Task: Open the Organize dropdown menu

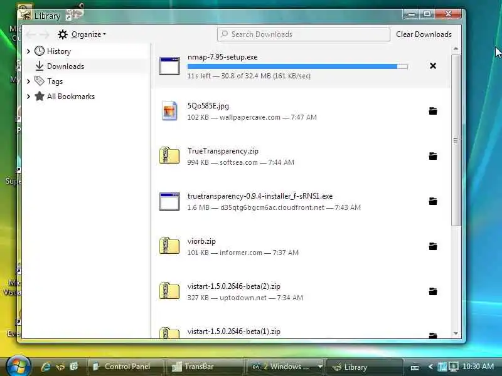Action: click(x=82, y=34)
